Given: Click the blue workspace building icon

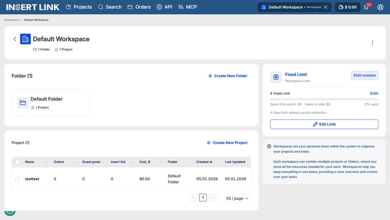Looking at the screenshot, I should [26, 39].
